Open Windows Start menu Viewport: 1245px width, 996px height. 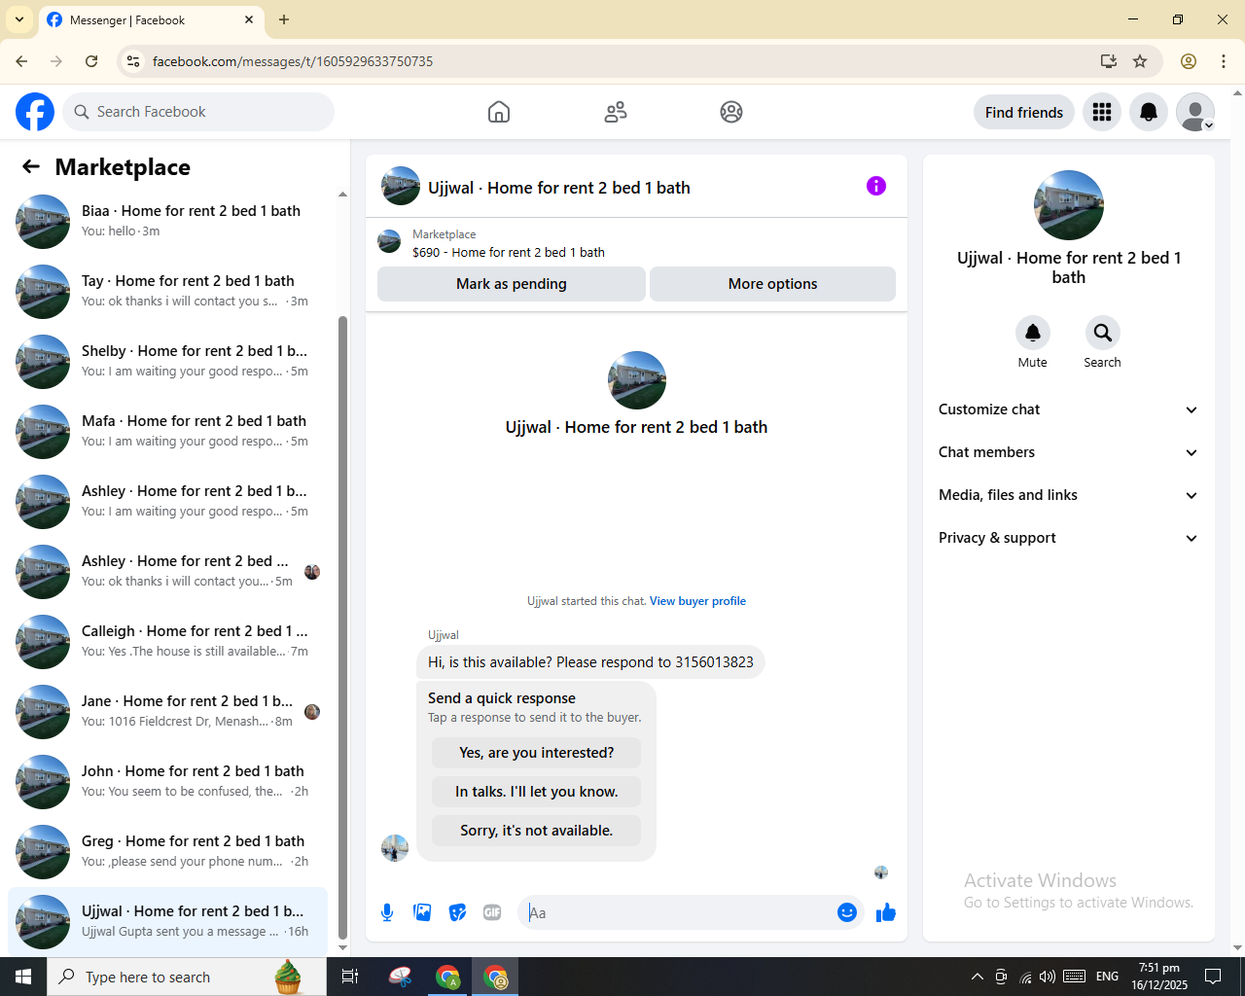click(x=23, y=977)
